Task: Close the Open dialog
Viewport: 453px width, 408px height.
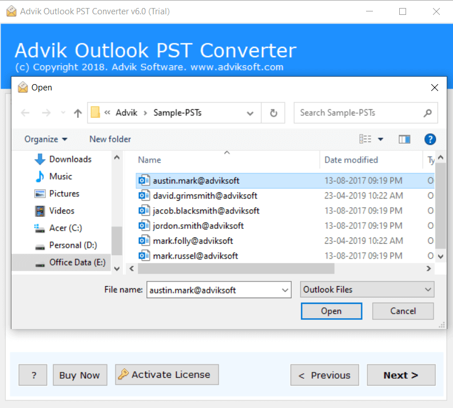Action: (435, 88)
